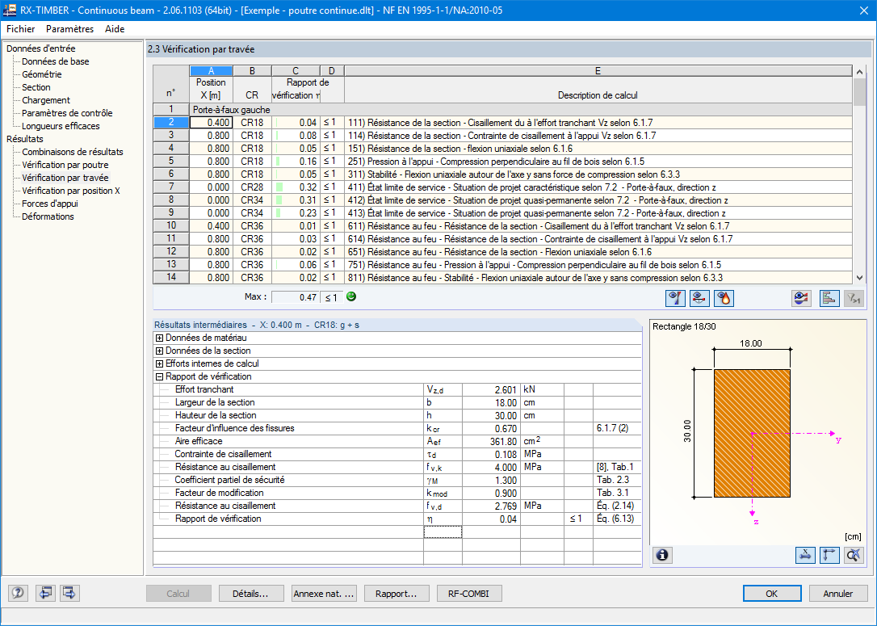Image resolution: width=877 pixels, height=626 pixels.
Task: Click the filter ratio greater than 1 icon
Action: pos(854,299)
